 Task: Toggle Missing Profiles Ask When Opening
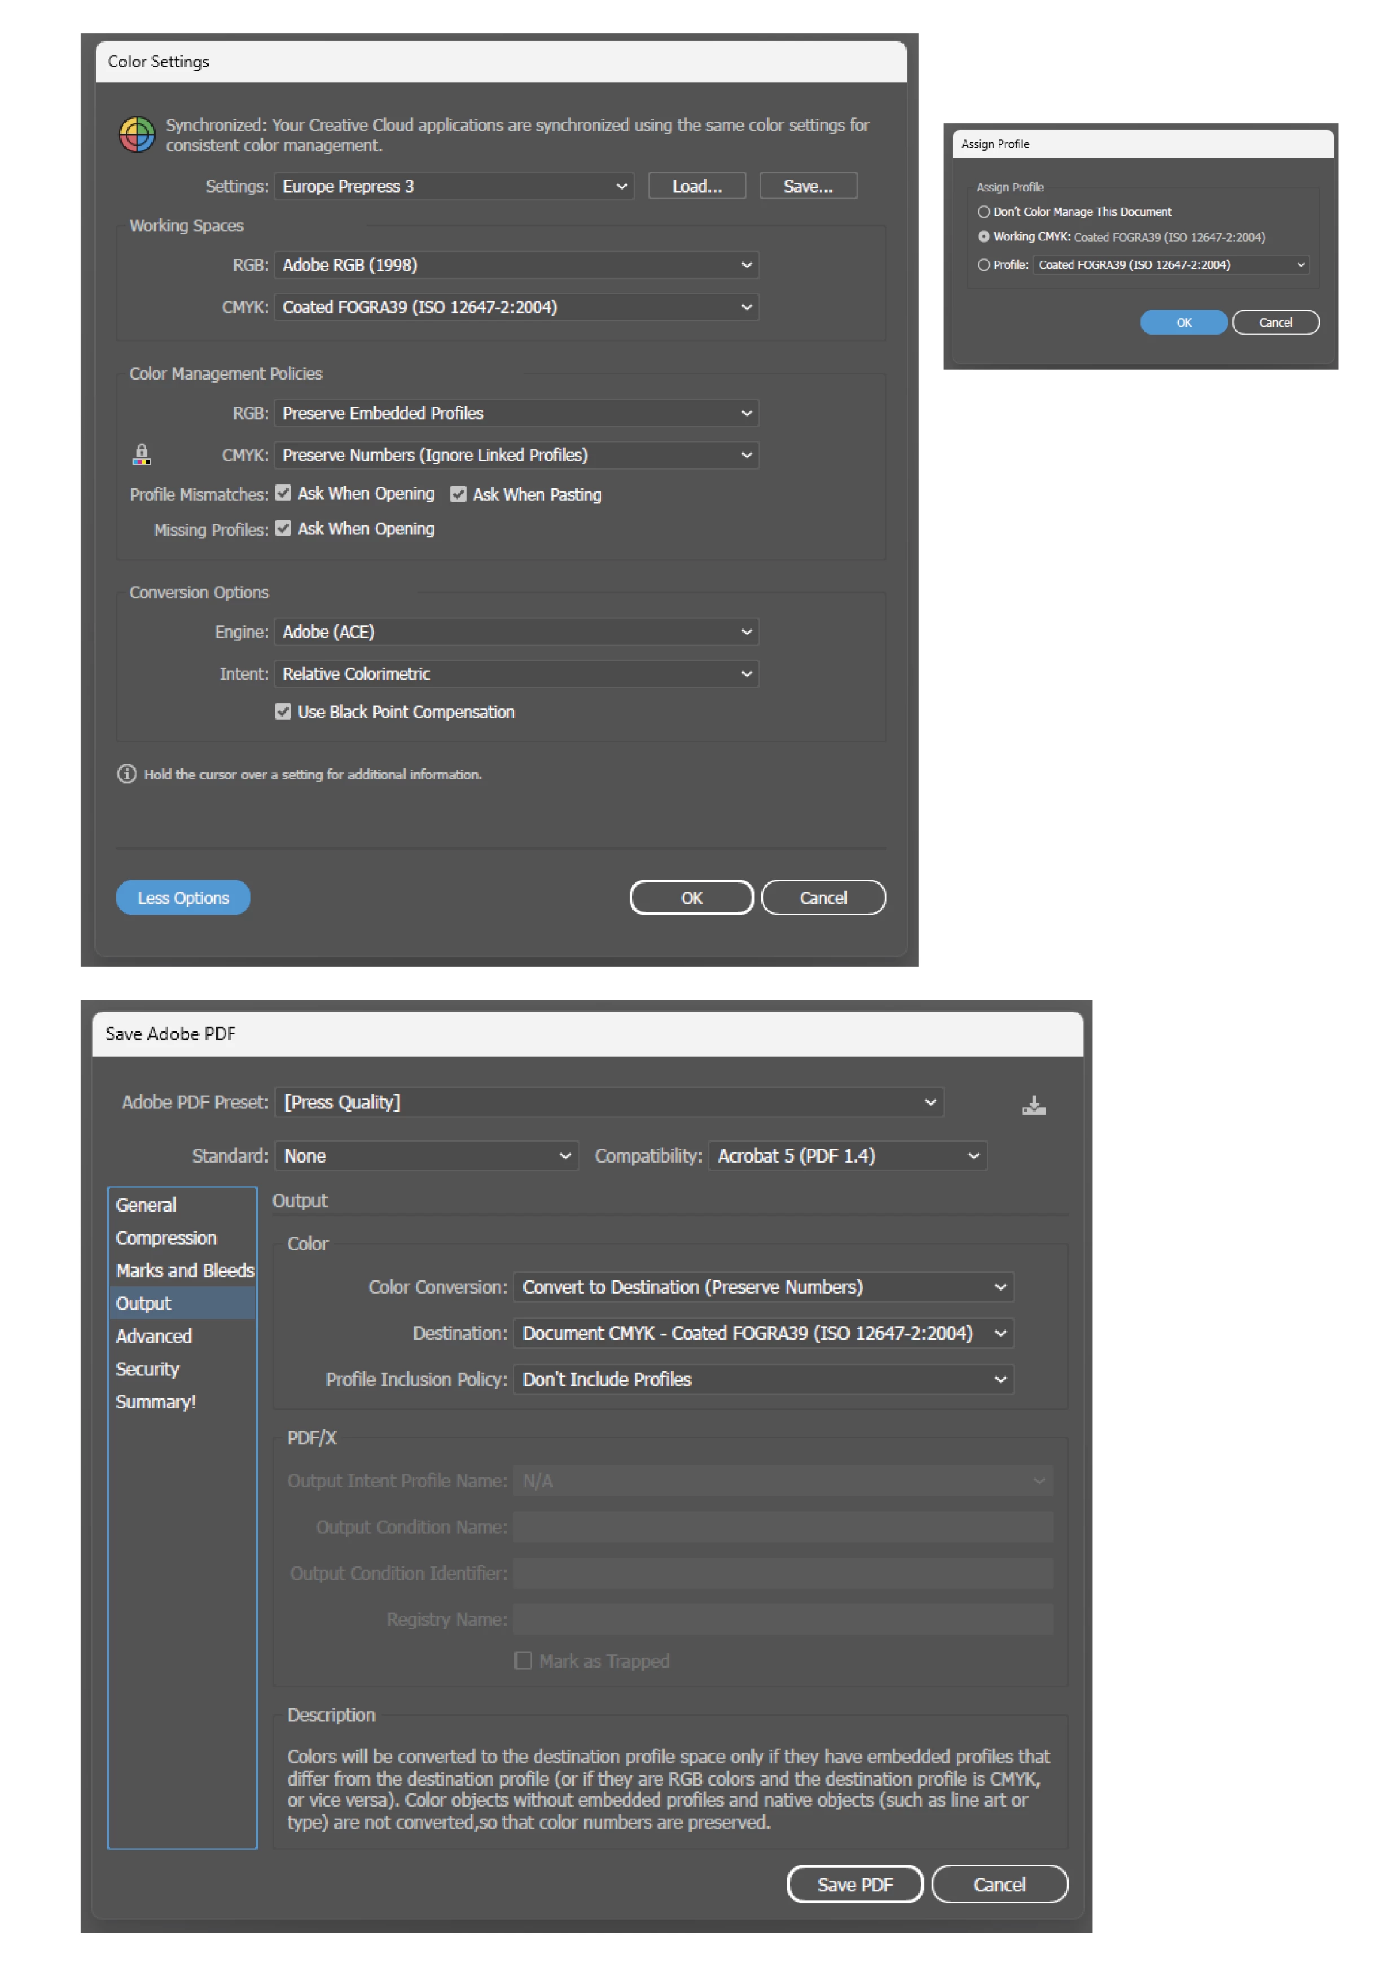[283, 529]
